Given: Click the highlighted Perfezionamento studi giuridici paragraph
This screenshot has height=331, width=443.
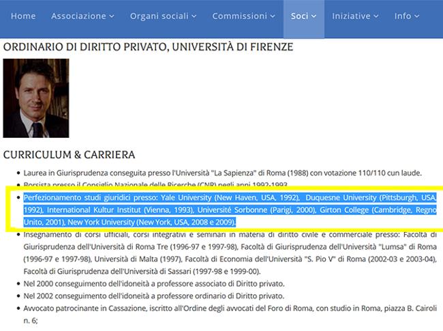Looking at the screenshot, I should [x=228, y=210].
